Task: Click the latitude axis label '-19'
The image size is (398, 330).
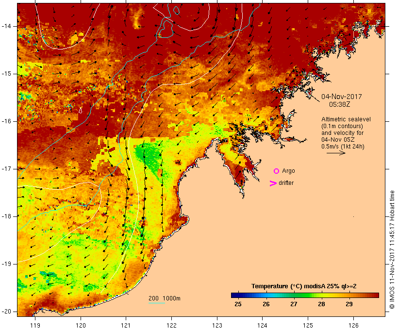Action: click(x=6, y=264)
